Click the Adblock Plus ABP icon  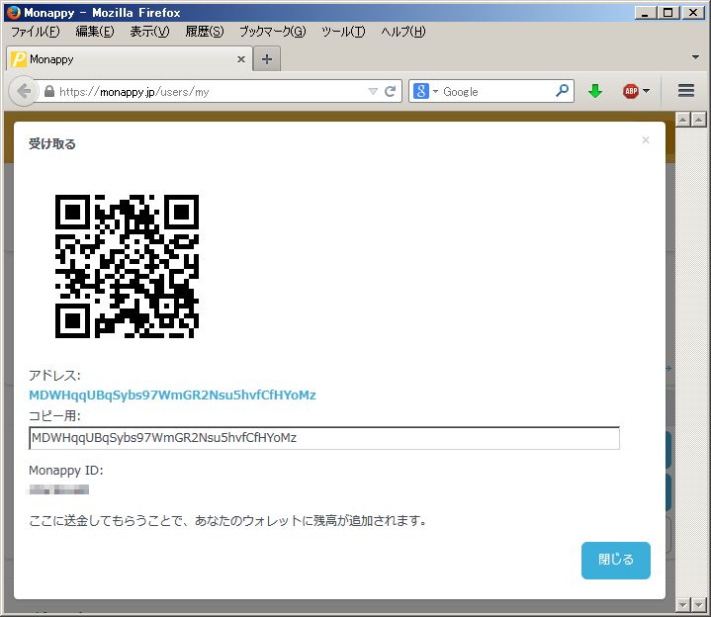coord(631,91)
